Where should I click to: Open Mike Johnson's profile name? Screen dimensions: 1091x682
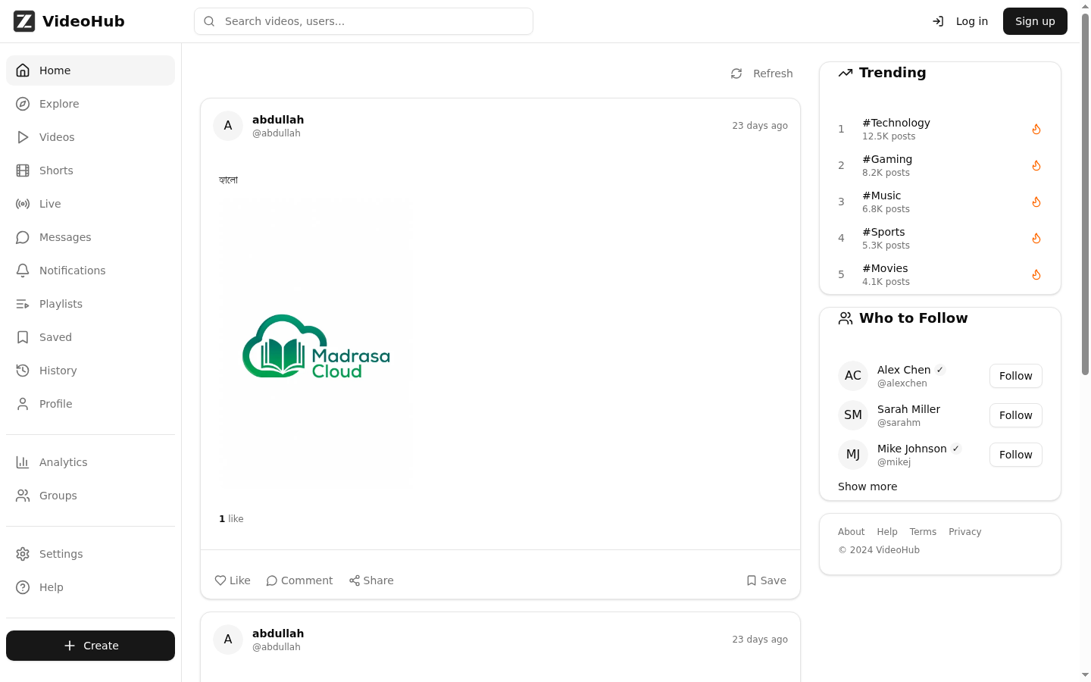pyautogui.click(x=912, y=449)
